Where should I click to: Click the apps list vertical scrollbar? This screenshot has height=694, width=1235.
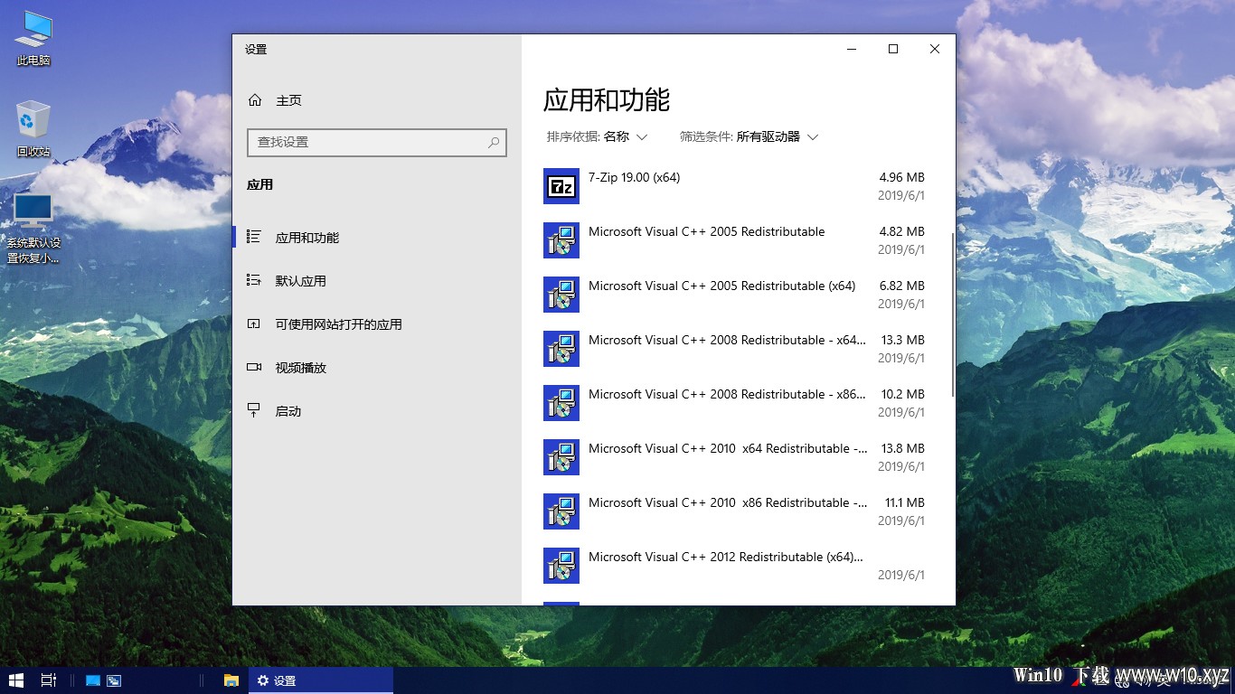coord(952,314)
